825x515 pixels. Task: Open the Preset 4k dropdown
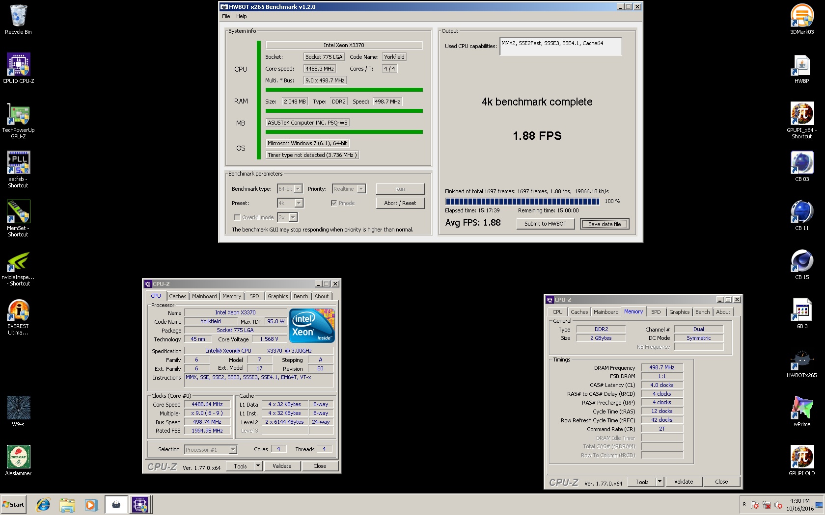point(290,203)
